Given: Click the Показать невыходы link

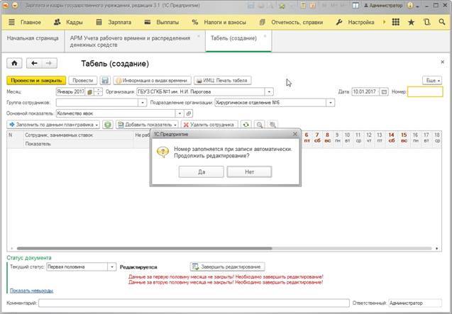Looking at the screenshot, I should (31, 291).
